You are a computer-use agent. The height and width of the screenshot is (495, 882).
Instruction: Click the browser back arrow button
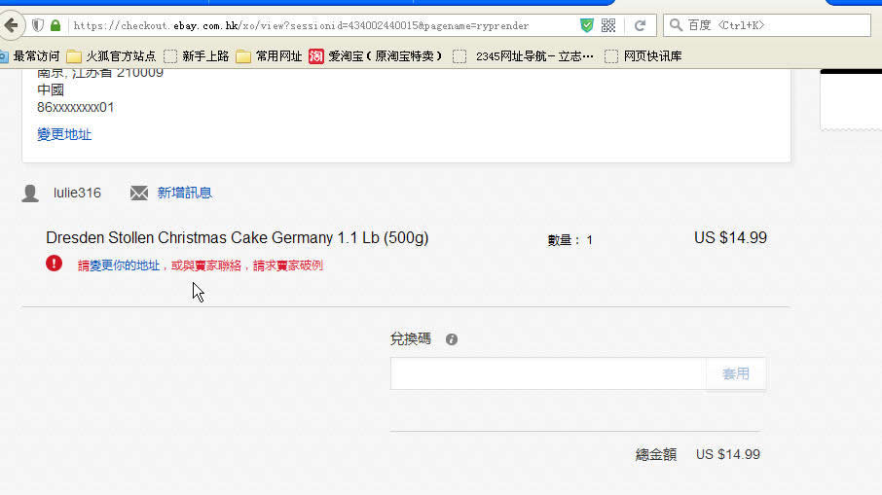pyautogui.click(x=12, y=25)
